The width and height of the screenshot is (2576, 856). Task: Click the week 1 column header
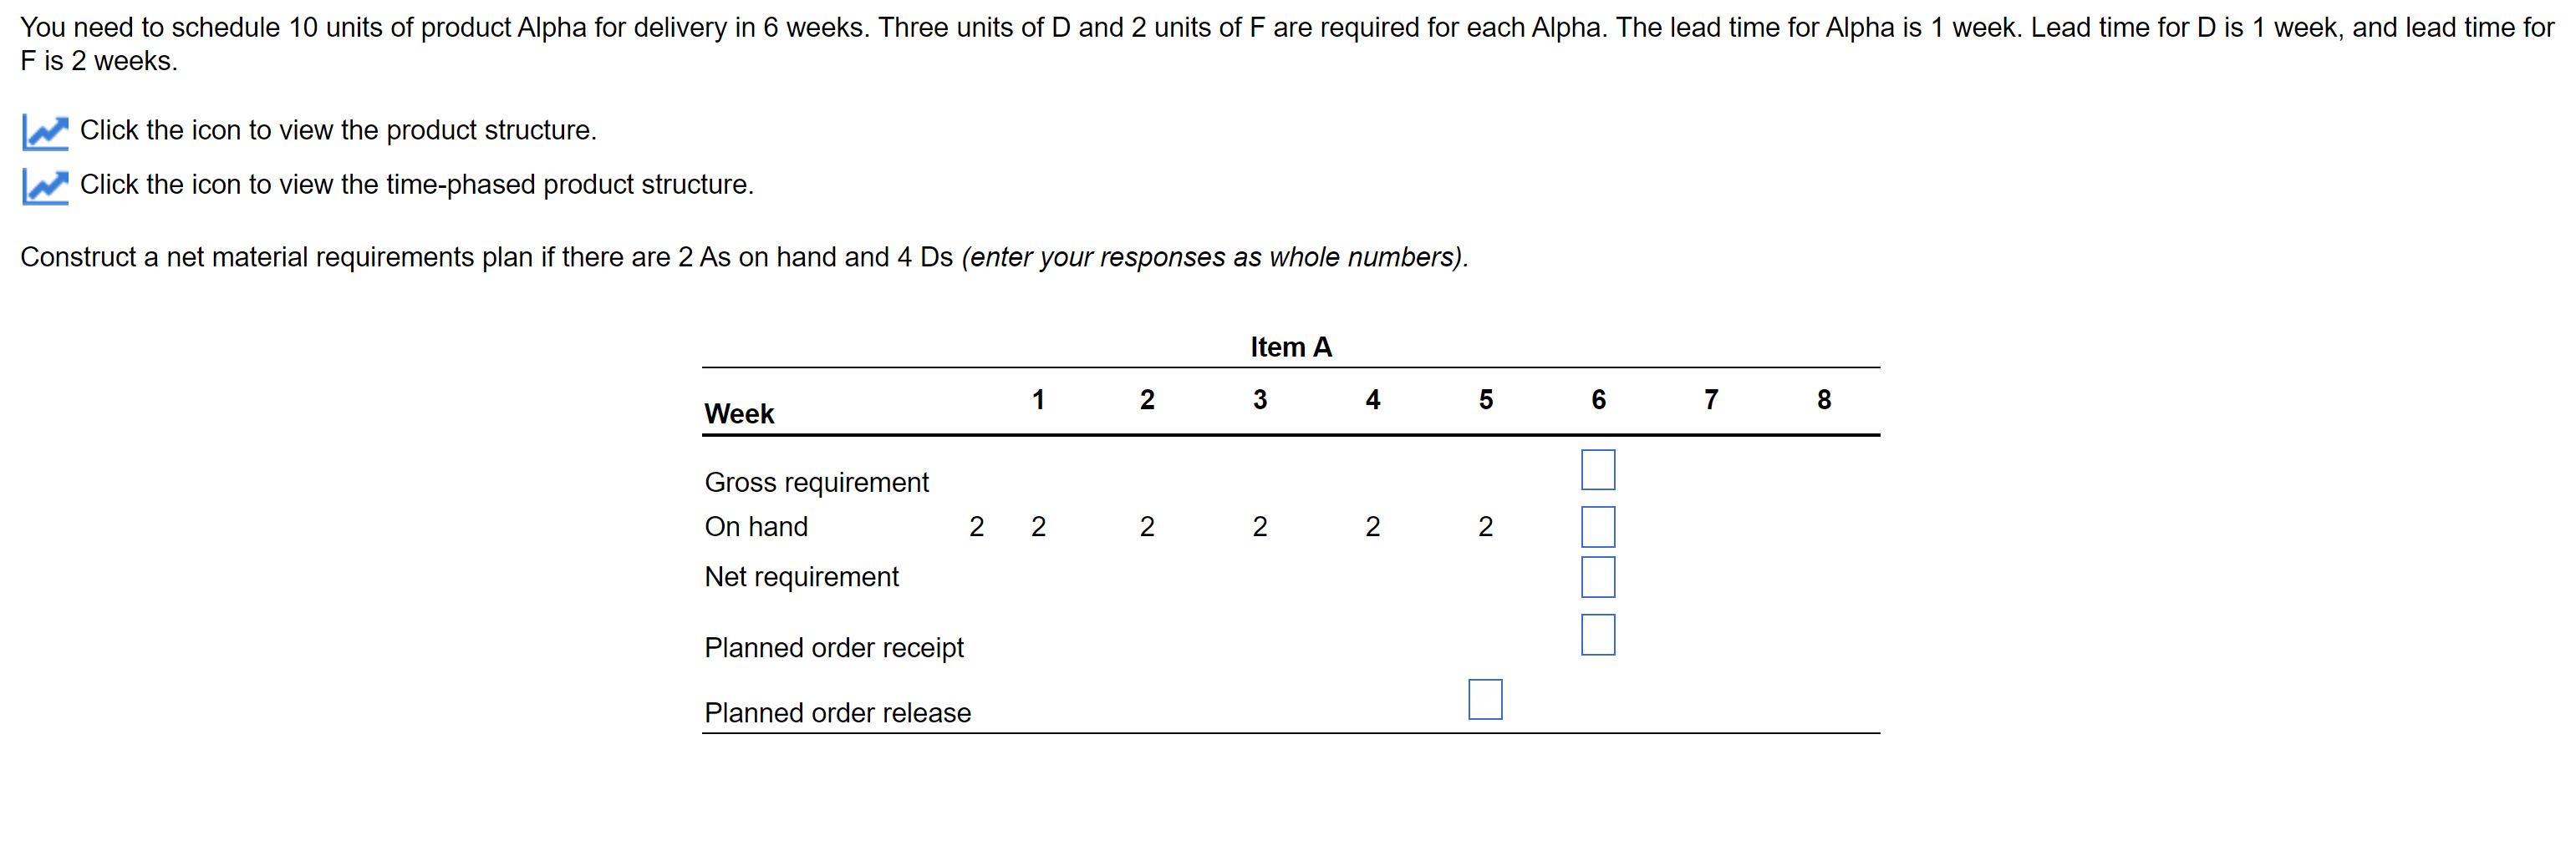pos(1038,399)
